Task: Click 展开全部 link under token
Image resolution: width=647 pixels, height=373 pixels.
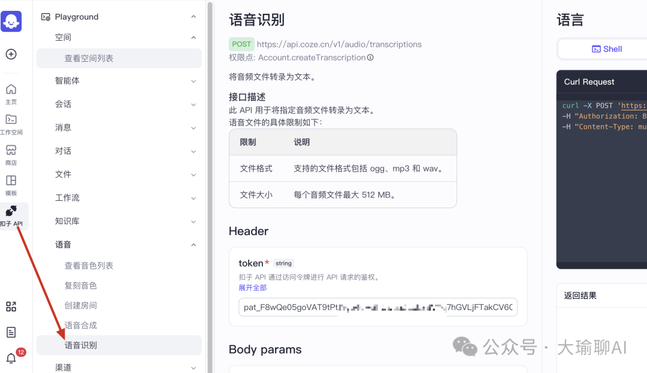Action: [x=253, y=287]
